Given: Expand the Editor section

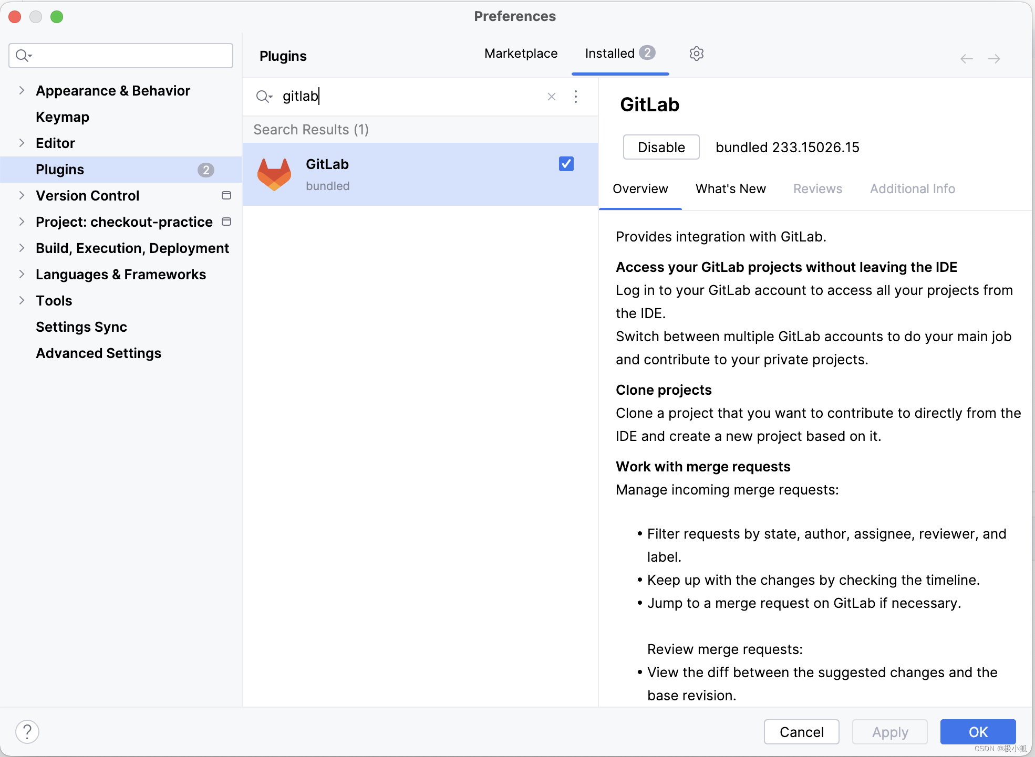Looking at the screenshot, I should (22, 143).
